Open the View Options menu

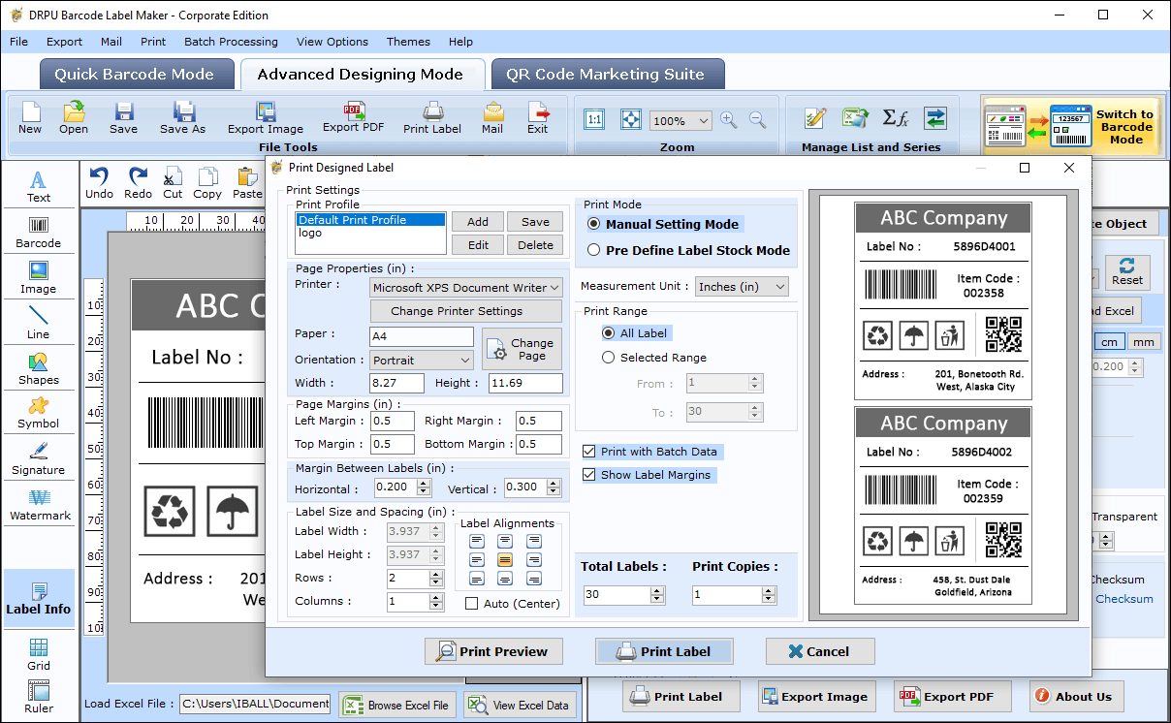point(332,42)
